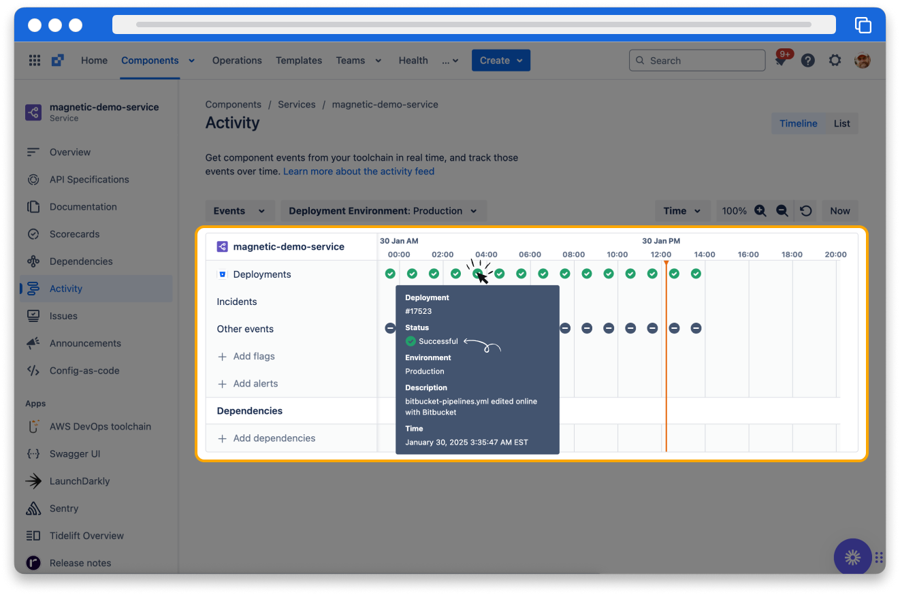The height and width of the screenshot is (595, 900).
Task: Click Add alerts in timeline
Action: (248, 383)
